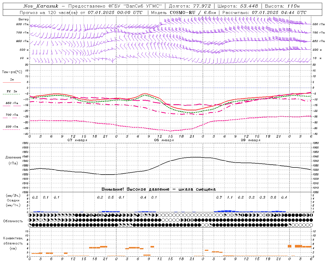Image resolution: width=326 pixels, height=261 pixels.
Task: Click the Nov_Karasuk station title
Action: click(41, 6)
